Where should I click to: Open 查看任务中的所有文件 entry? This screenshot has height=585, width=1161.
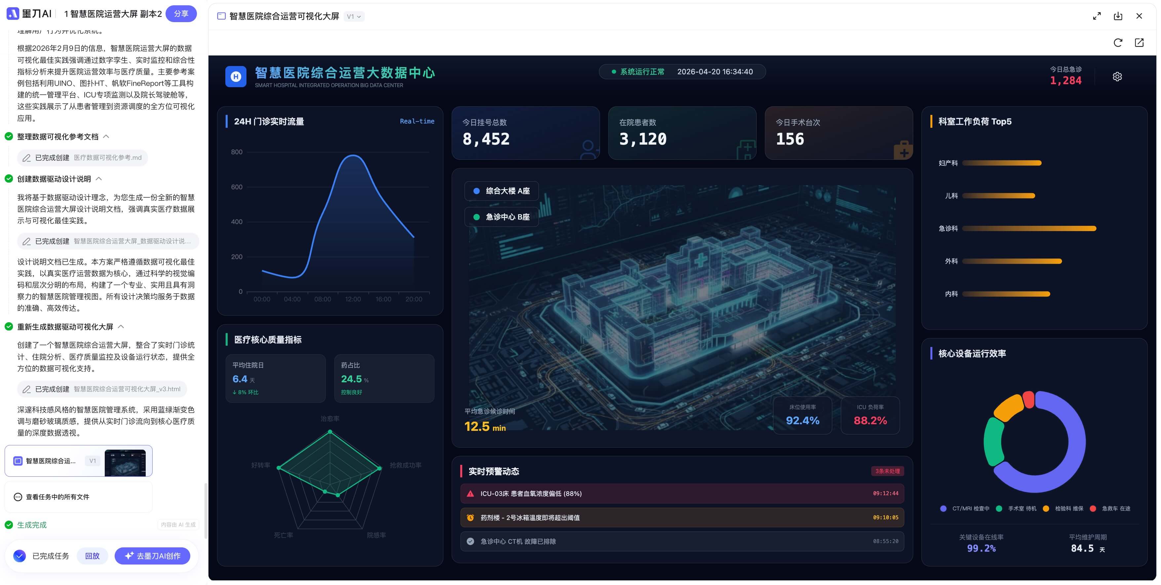point(57,497)
